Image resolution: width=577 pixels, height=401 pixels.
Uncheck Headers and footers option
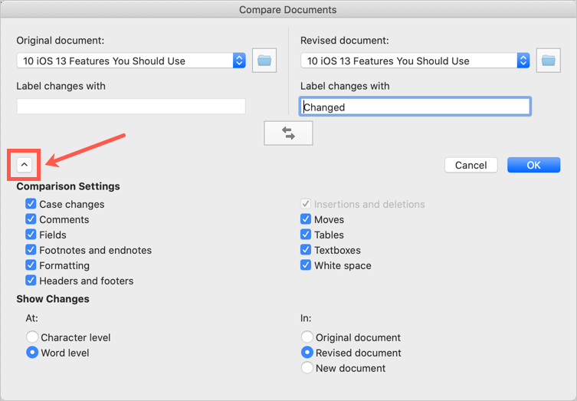click(x=31, y=281)
